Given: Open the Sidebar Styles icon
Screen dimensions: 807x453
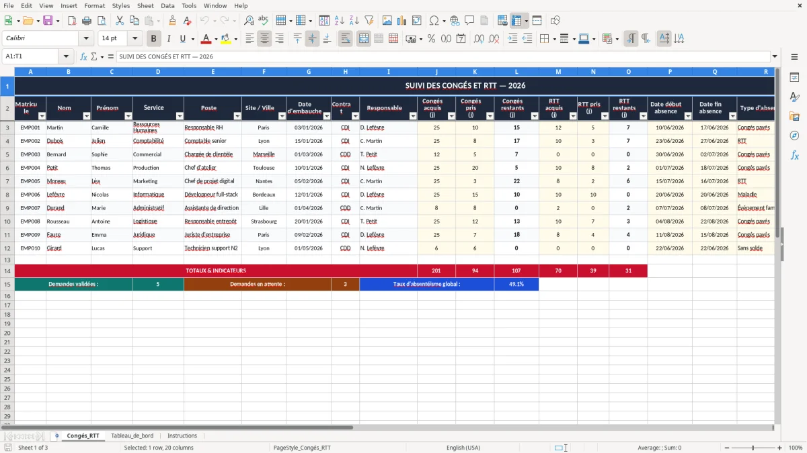Looking at the screenshot, I should click(794, 97).
